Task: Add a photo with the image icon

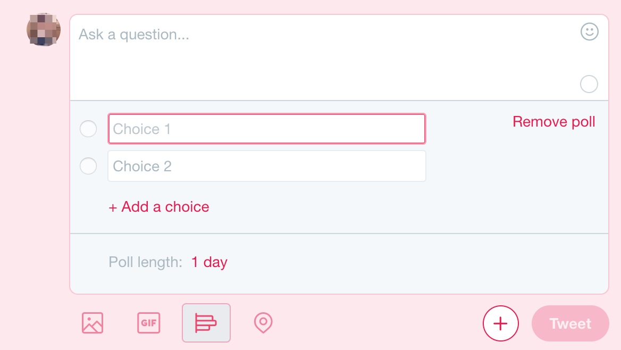Action: tap(93, 323)
